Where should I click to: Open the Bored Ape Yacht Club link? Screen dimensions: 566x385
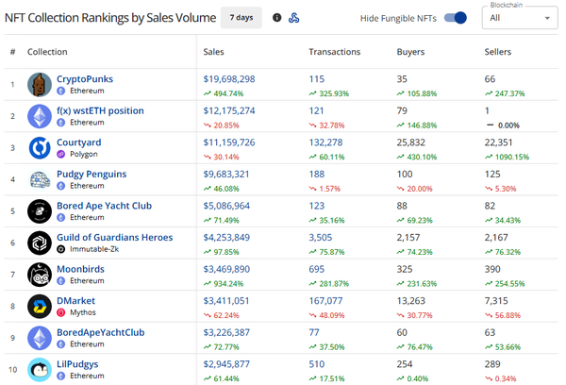(105, 206)
